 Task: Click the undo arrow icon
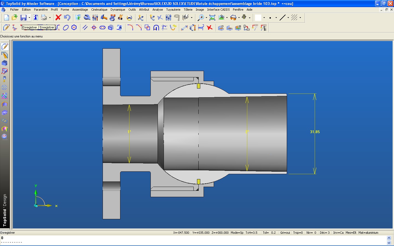pos(67,18)
